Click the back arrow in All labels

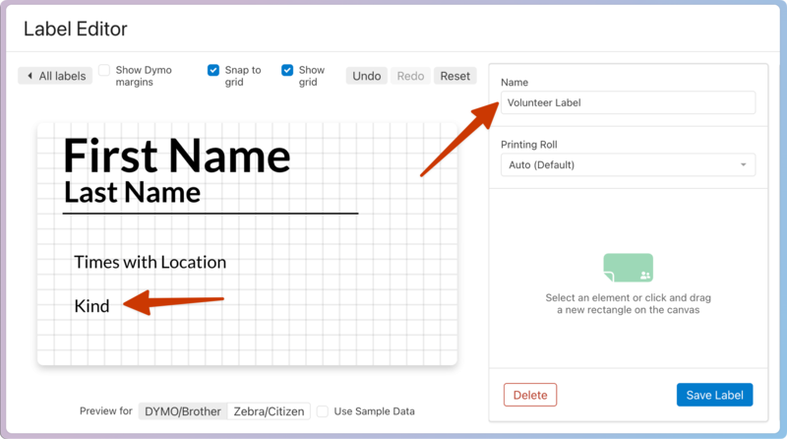tap(30, 76)
